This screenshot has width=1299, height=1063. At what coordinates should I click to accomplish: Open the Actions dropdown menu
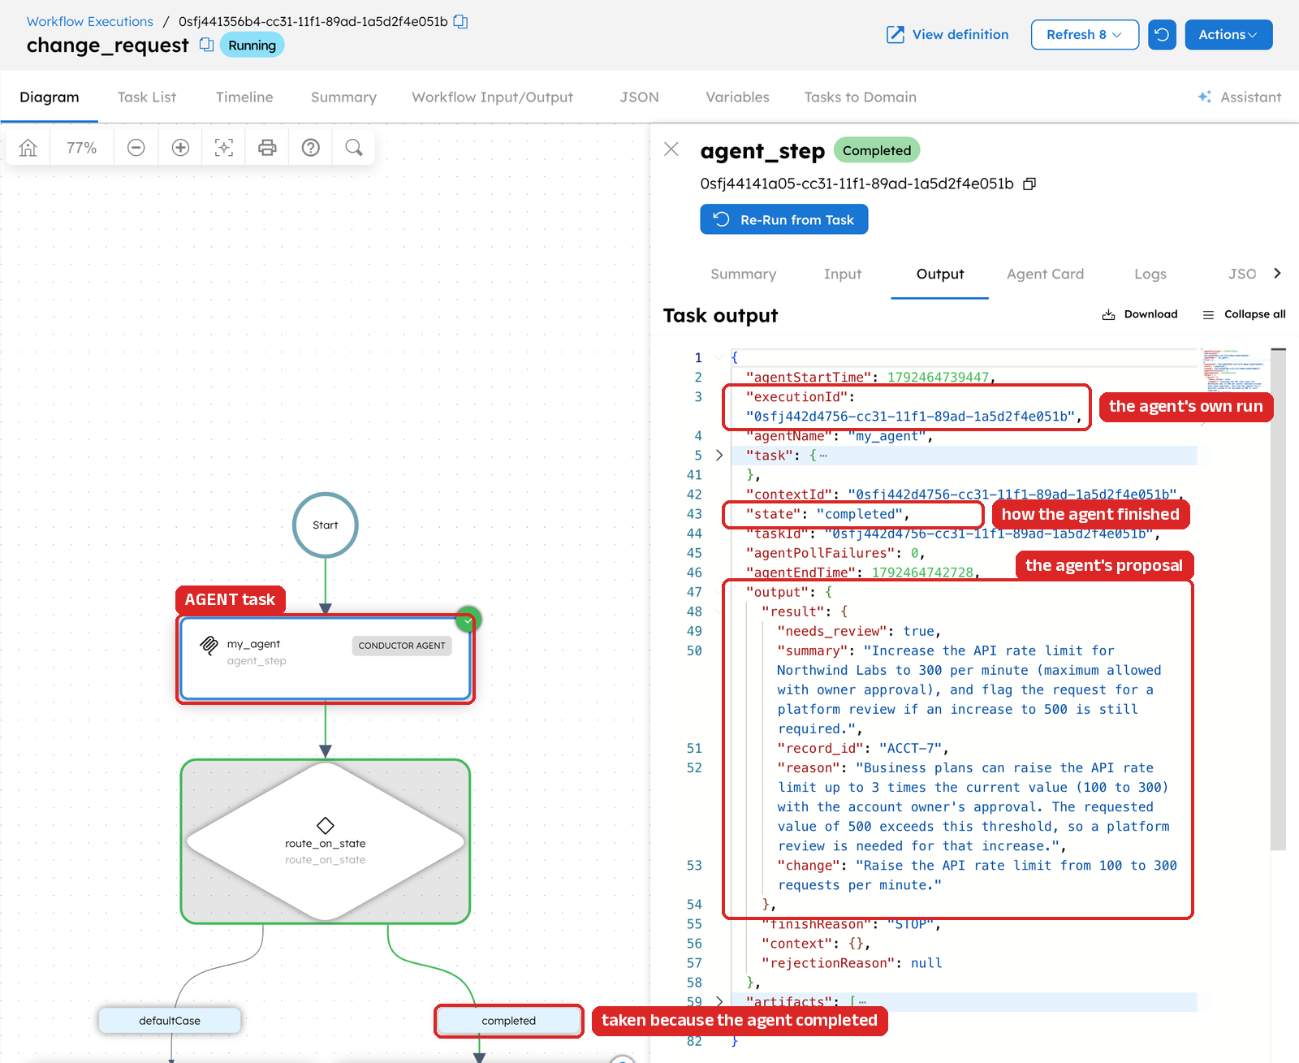click(1228, 35)
